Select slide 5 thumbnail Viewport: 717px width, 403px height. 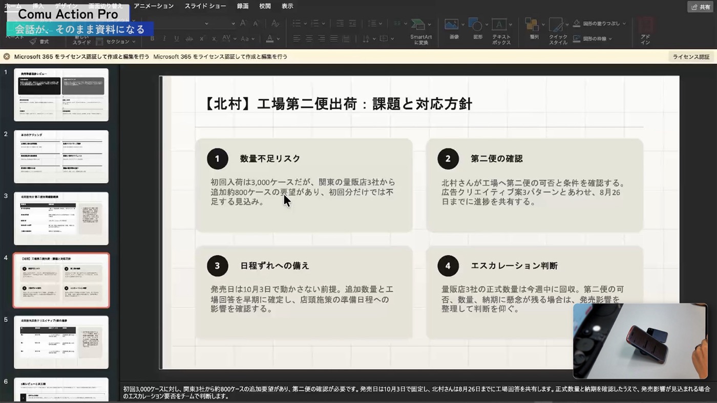pos(61,342)
